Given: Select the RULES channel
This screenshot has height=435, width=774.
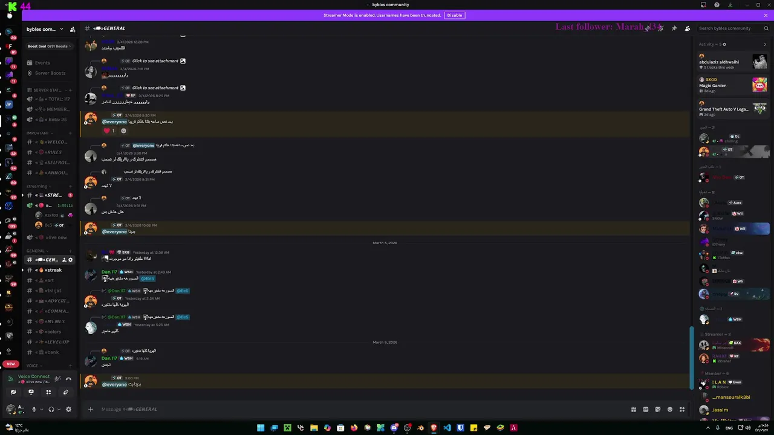Looking at the screenshot, I should click(50, 152).
